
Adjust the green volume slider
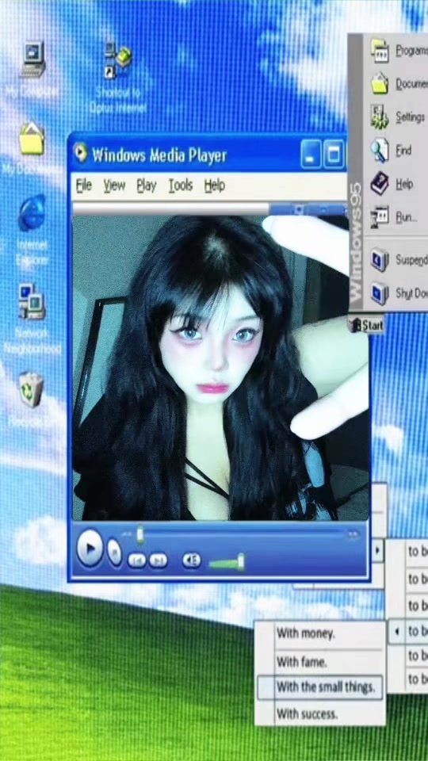tap(227, 564)
